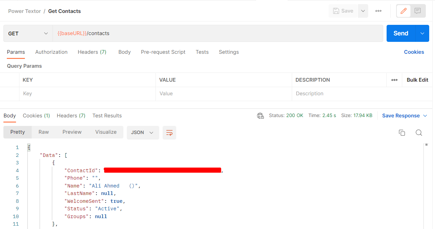435x229 pixels.
Task: View the Test Results tab
Action: (x=107, y=116)
